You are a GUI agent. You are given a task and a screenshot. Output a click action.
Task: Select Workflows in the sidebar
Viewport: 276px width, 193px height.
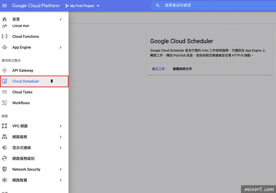point(34,103)
